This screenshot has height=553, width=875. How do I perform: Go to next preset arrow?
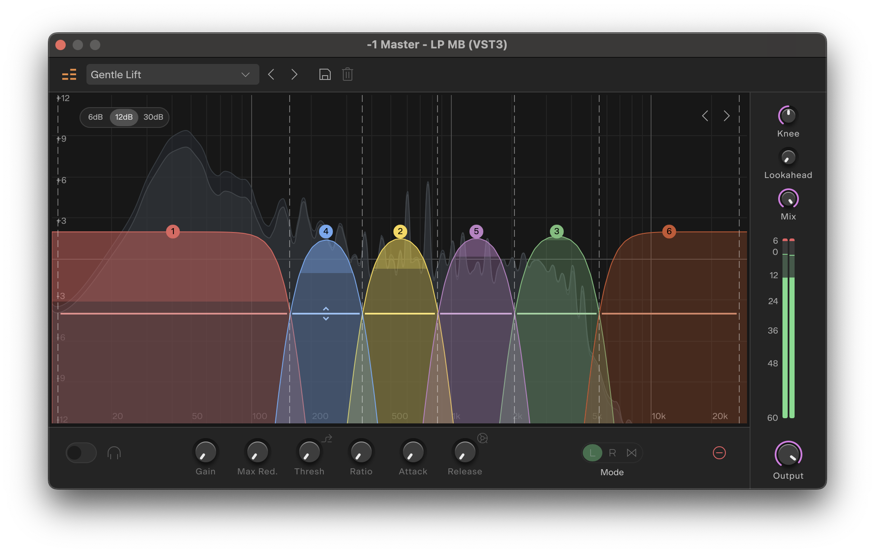pyautogui.click(x=294, y=74)
